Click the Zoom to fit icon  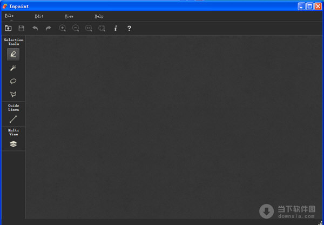click(102, 28)
